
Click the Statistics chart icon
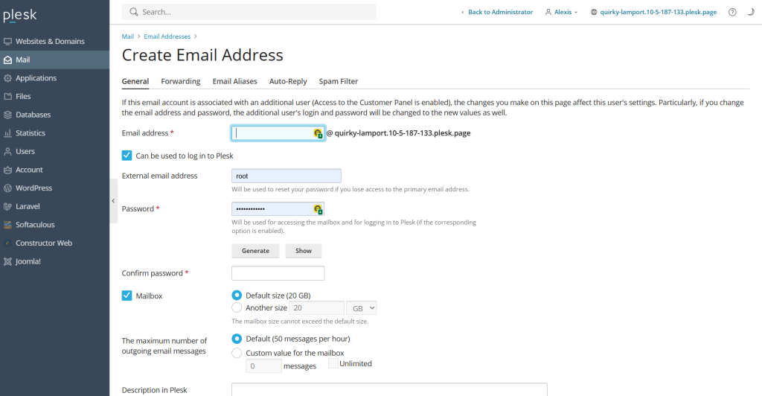coord(7,133)
